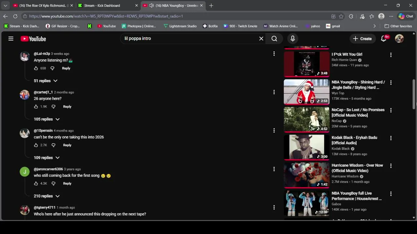The width and height of the screenshot is (417, 234).
Task: Dislike the '26 anyone here?' comment
Action: [53, 107]
